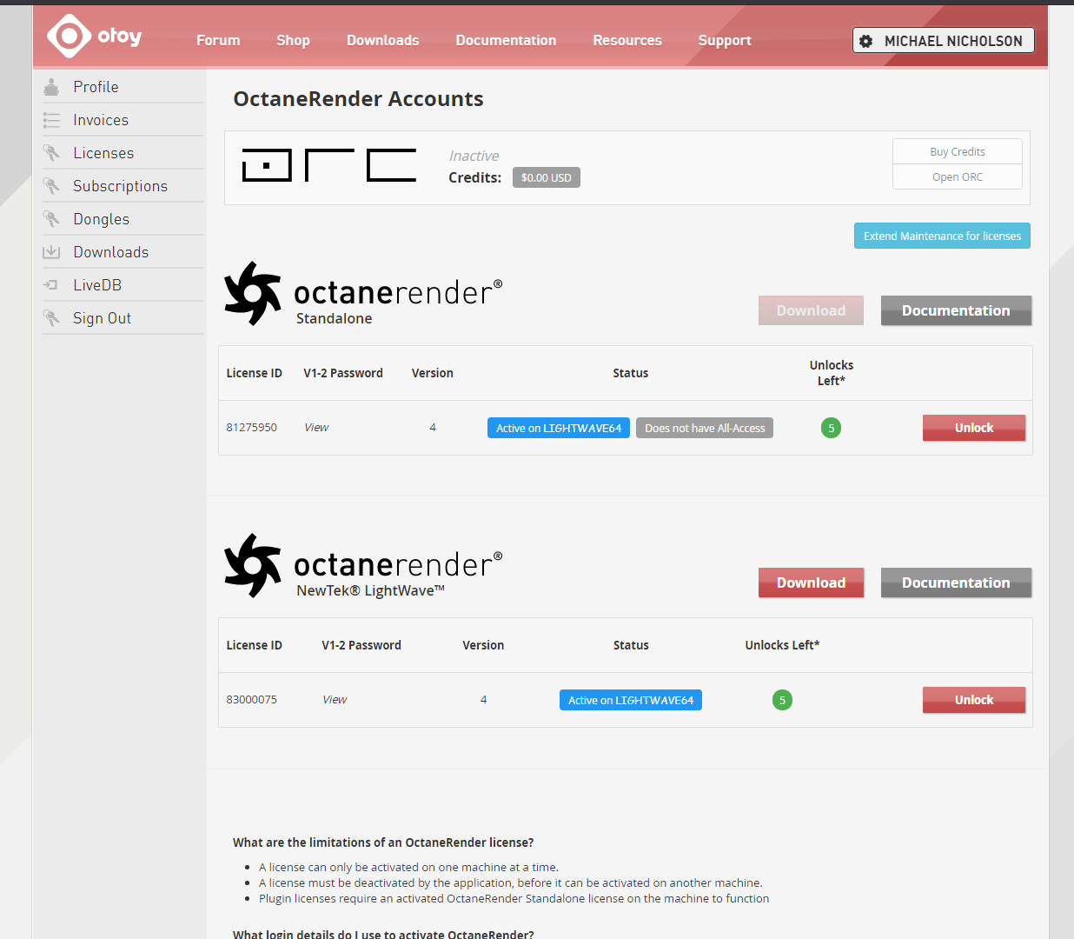1074x939 pixels.
Task: Open Downloads in the sidebar
Action: tap(110, 252)
